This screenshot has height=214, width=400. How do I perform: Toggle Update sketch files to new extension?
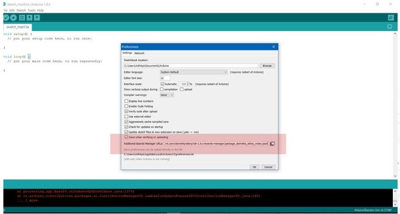[x=126, y=132]
